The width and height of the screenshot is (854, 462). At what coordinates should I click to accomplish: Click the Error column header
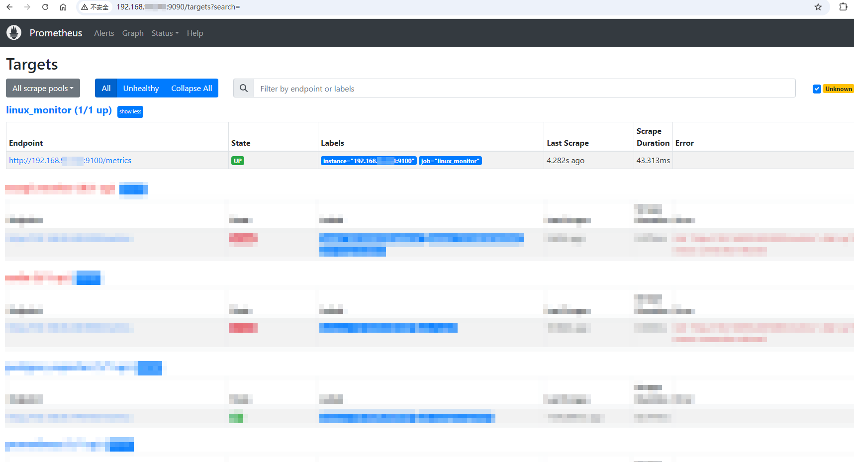(684, 143)
